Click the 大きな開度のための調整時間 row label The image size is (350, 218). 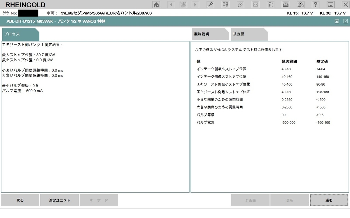(x=220, y=107)
